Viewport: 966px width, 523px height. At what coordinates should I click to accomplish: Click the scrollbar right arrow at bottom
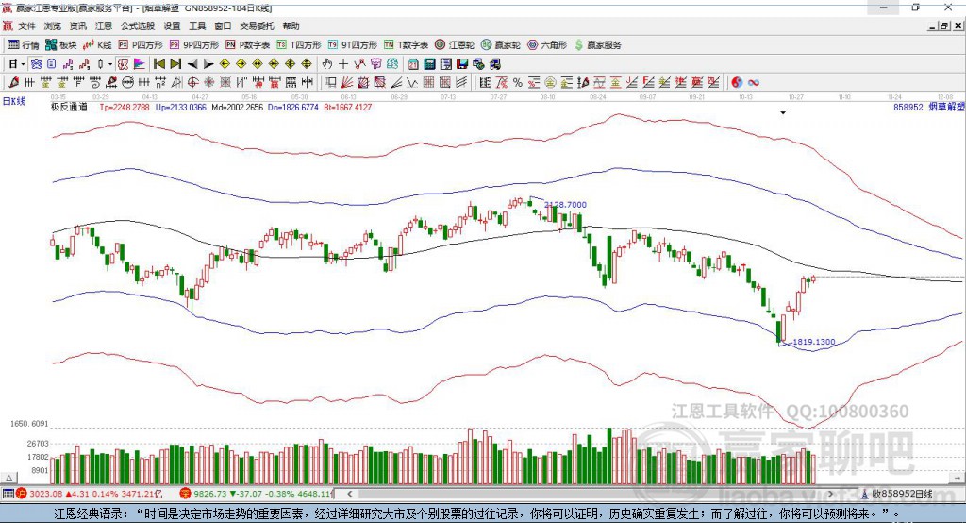click(830, 494)
